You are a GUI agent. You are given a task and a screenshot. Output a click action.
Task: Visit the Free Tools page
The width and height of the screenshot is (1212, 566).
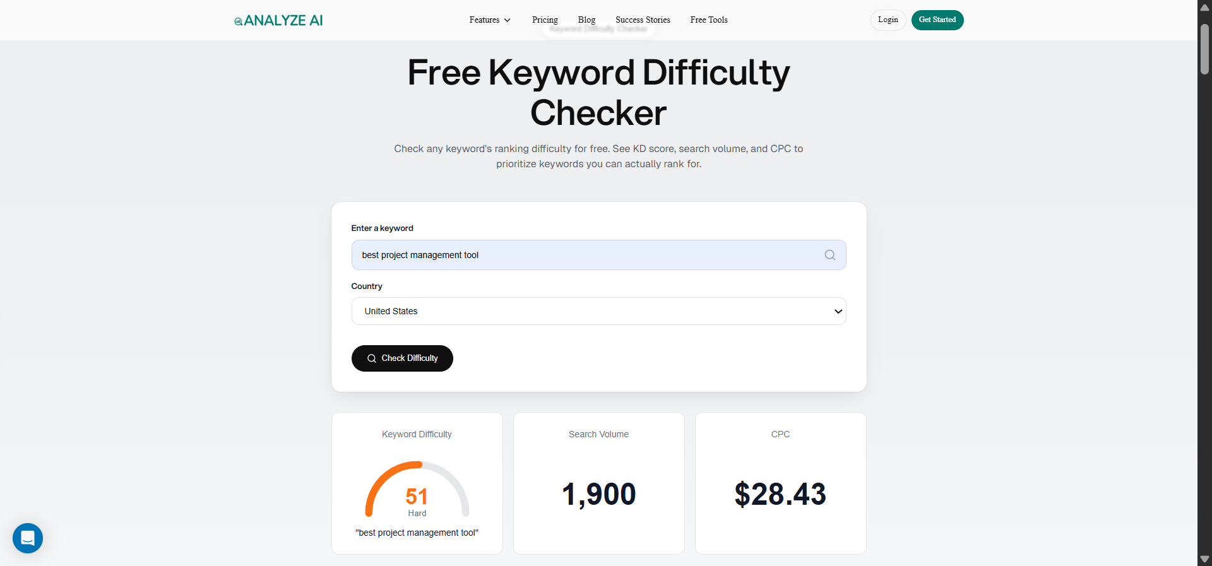708,20
